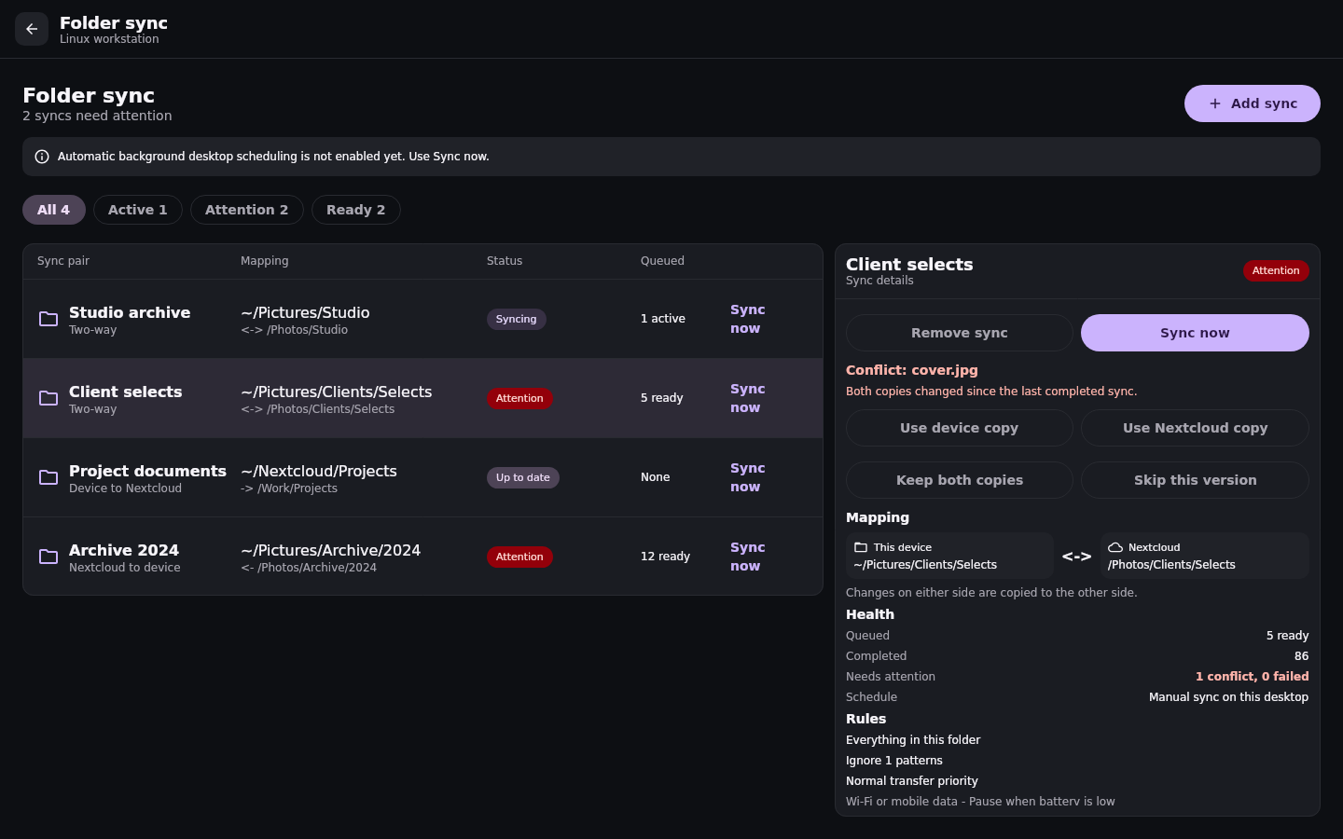Screen dimensions: 1343x839
Task: Click the Up to date badge
Action: (x=523, y=477)
